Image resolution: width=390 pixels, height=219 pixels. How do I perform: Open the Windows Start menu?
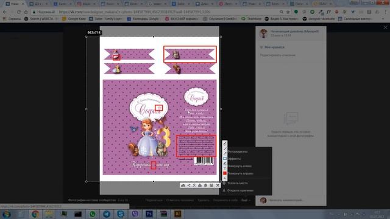click(6, 214)
